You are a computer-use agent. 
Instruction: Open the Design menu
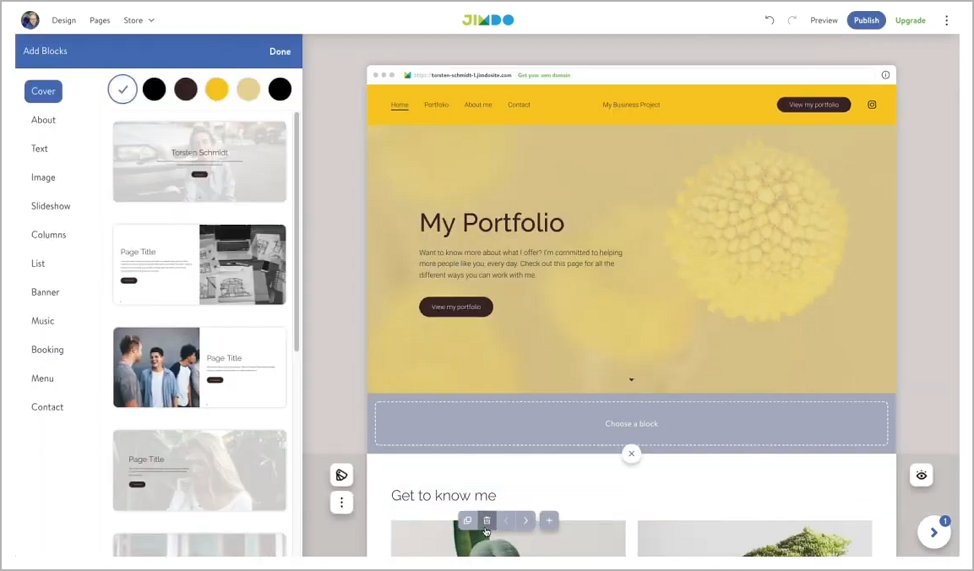tap(63, 19)
